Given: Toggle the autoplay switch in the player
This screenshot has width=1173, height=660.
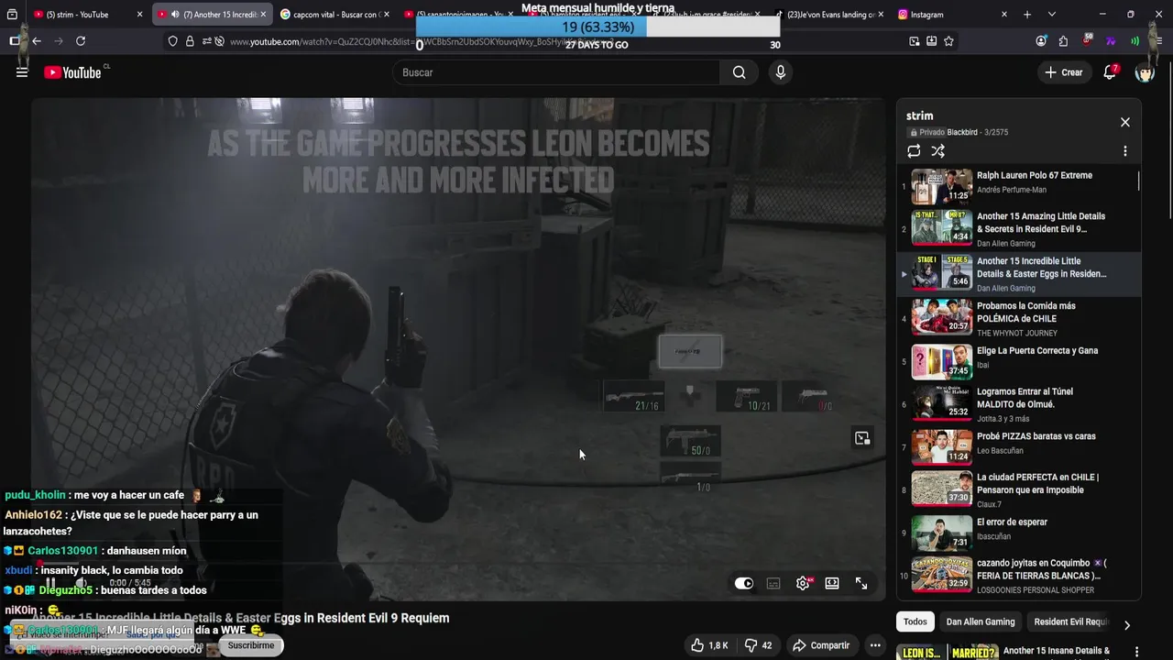Looking at the screenshot, I should [744, 583].
